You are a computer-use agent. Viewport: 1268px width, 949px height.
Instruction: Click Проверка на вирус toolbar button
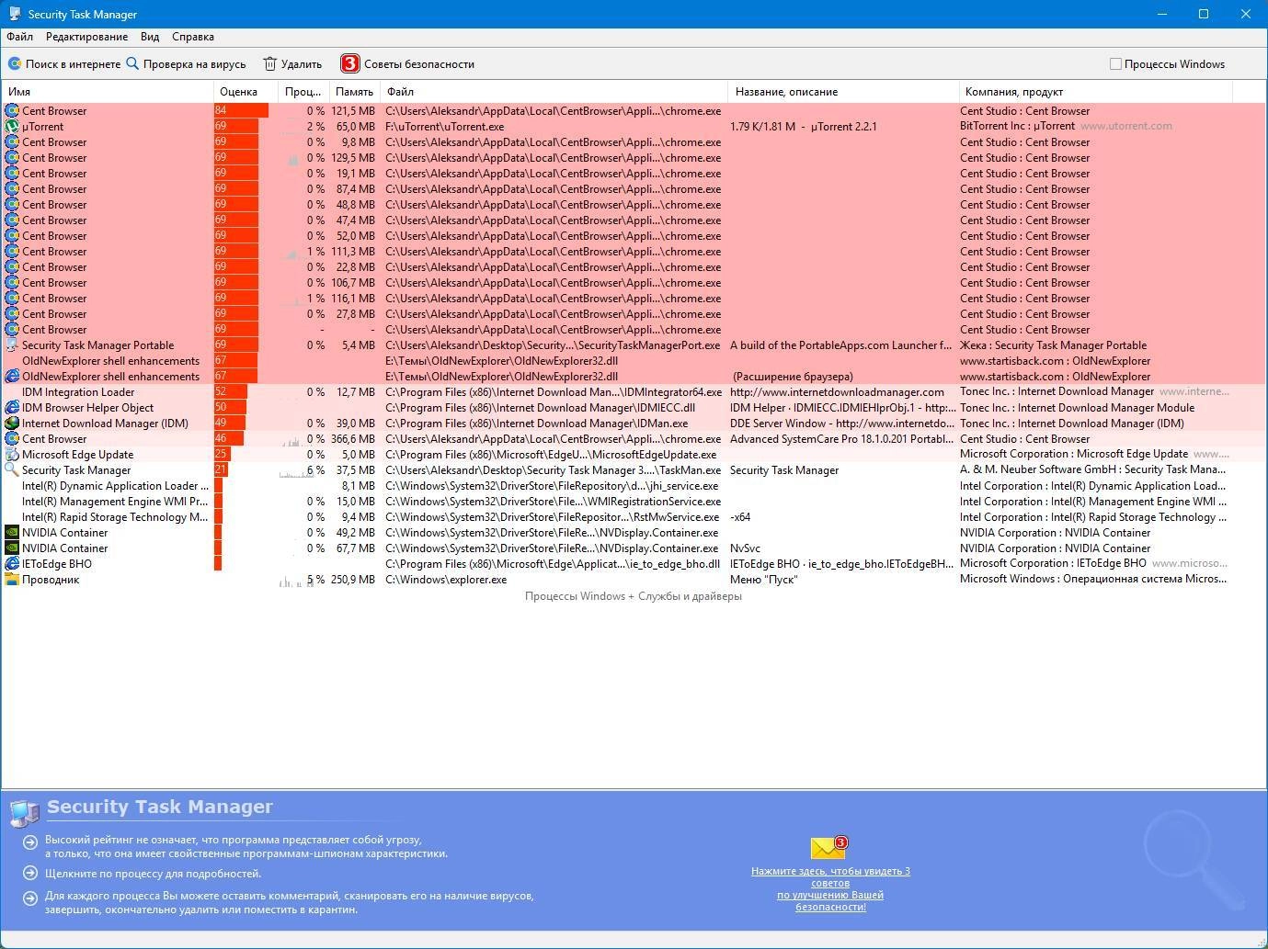pos(187,64)
